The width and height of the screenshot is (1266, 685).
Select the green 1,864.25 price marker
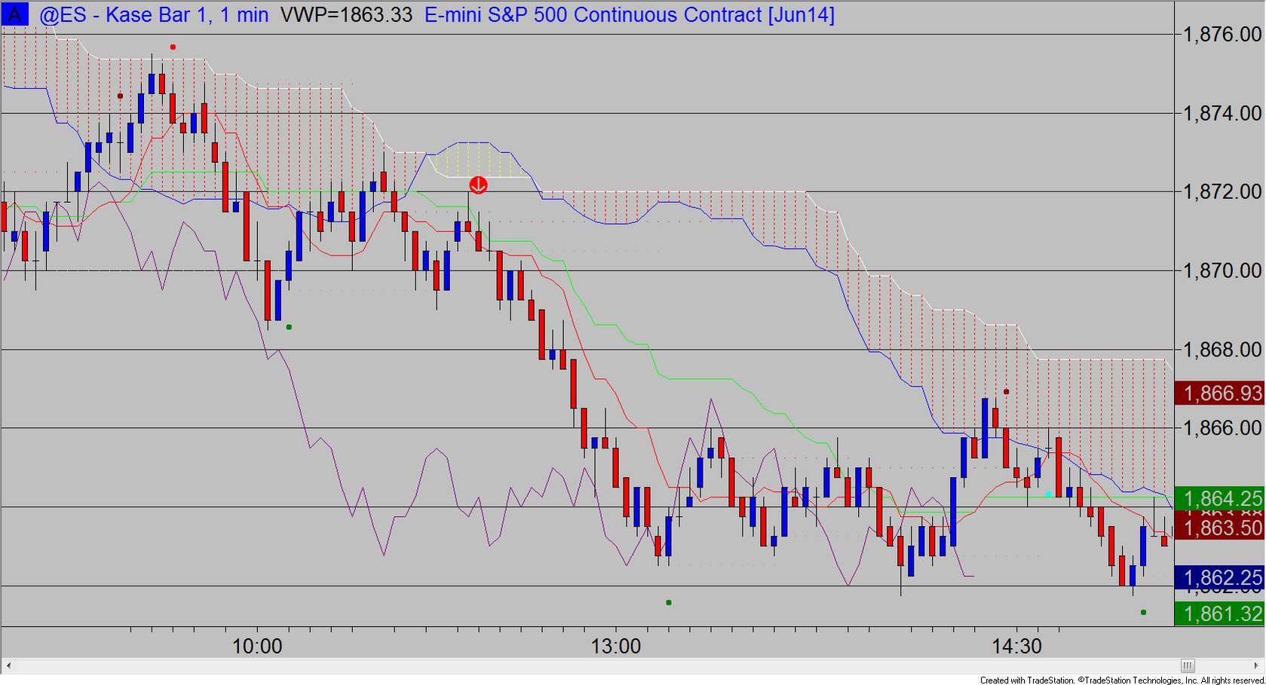tap(1219, 498)
